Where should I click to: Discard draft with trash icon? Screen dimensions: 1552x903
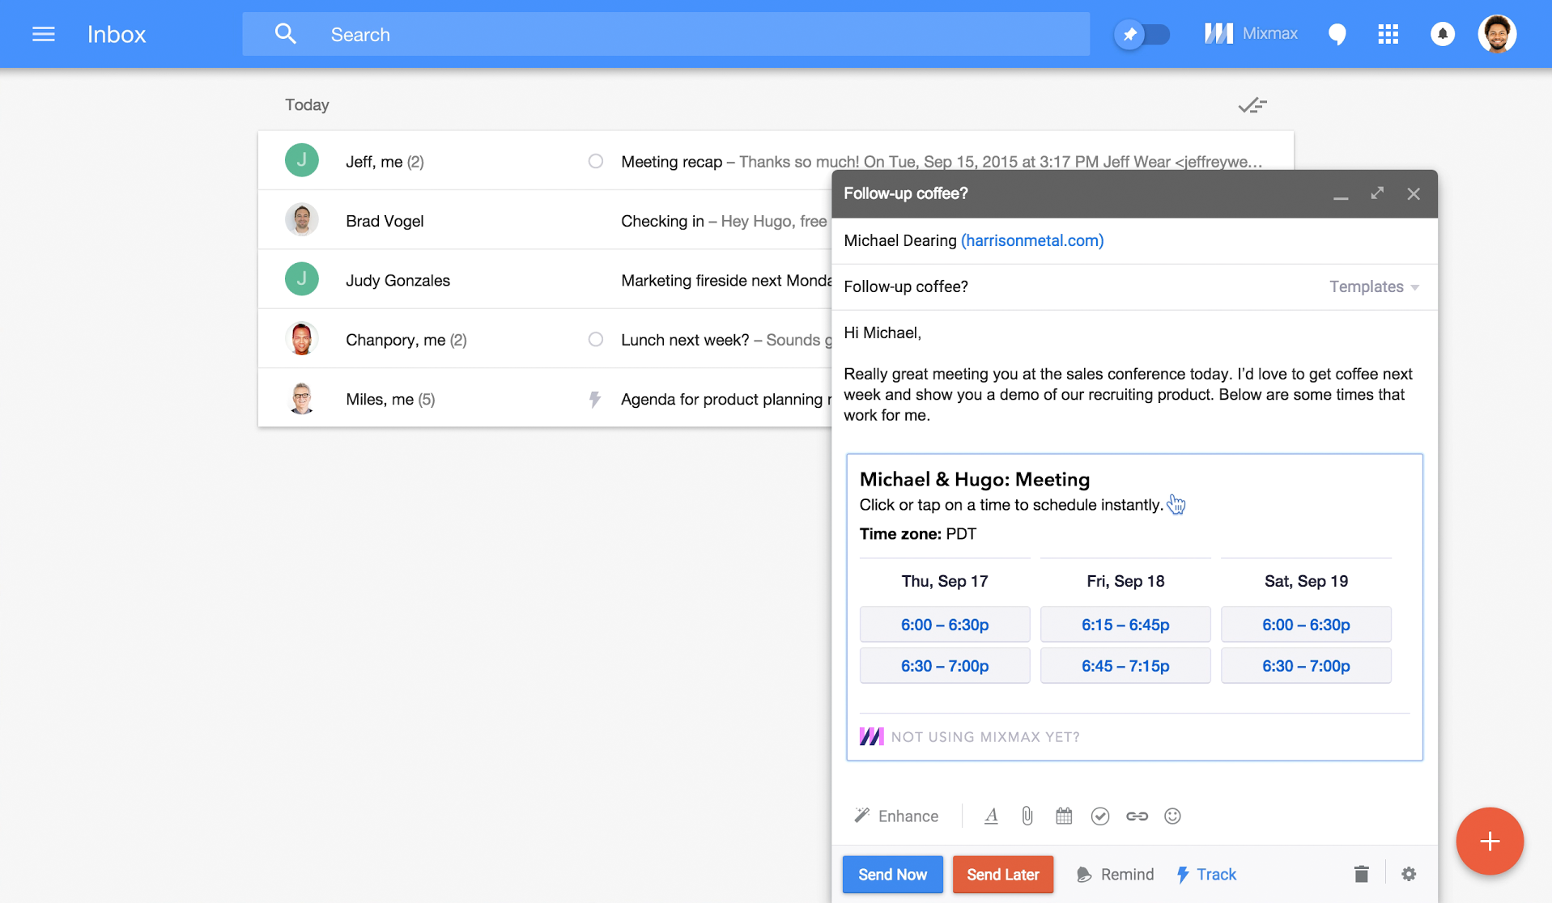(x=1362, y=874)
